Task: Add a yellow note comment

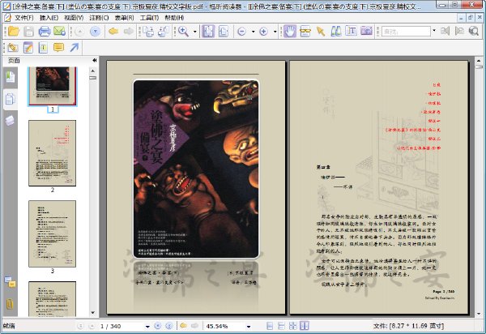Action: [58, 48]
